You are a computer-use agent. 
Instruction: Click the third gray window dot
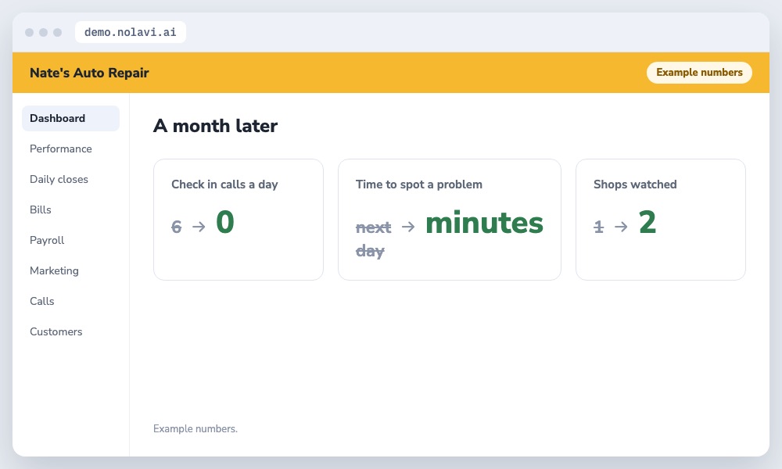(57, 32)
